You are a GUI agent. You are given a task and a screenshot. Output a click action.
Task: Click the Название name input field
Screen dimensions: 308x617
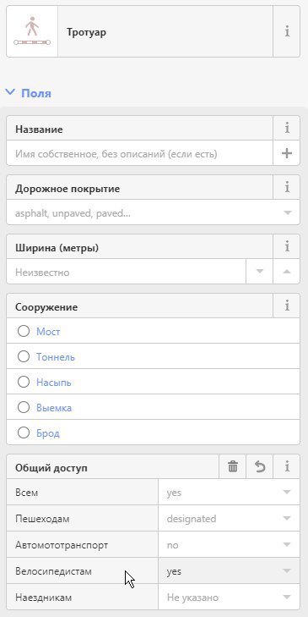(140, 153)
